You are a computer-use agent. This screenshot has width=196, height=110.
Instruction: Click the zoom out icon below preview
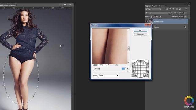[x=94, y=65]
